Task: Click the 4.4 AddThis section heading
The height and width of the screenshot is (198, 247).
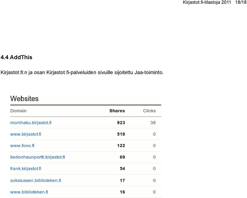Action: [x=16, y=57]
